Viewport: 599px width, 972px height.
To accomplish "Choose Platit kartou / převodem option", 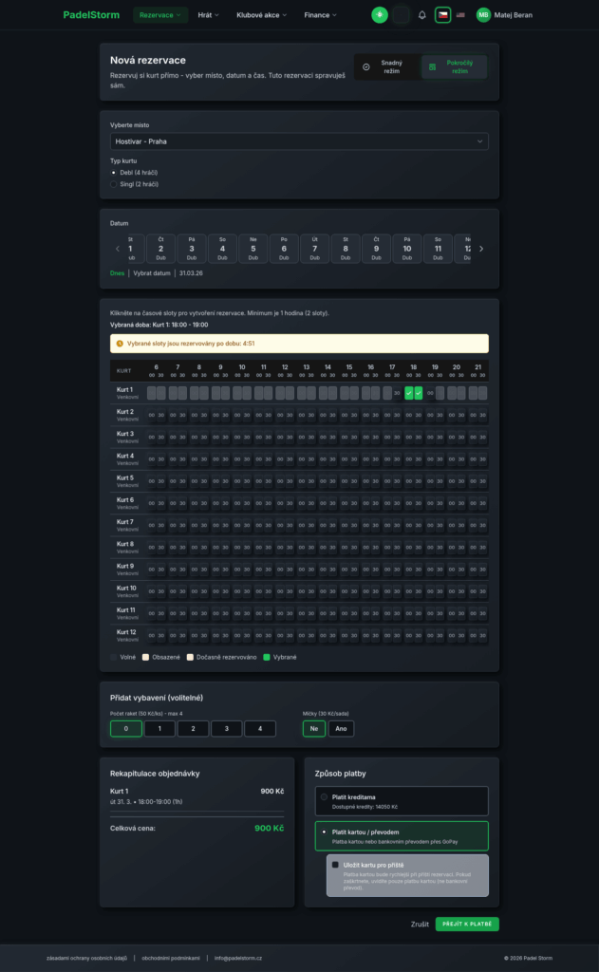I will [x=402, y=836].
